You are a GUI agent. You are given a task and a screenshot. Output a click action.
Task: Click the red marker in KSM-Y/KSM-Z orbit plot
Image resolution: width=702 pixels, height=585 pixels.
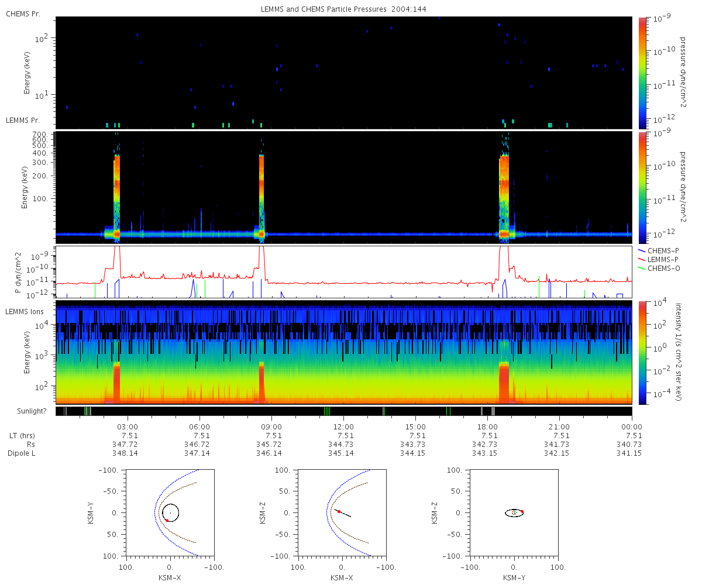tap(522, 512)
